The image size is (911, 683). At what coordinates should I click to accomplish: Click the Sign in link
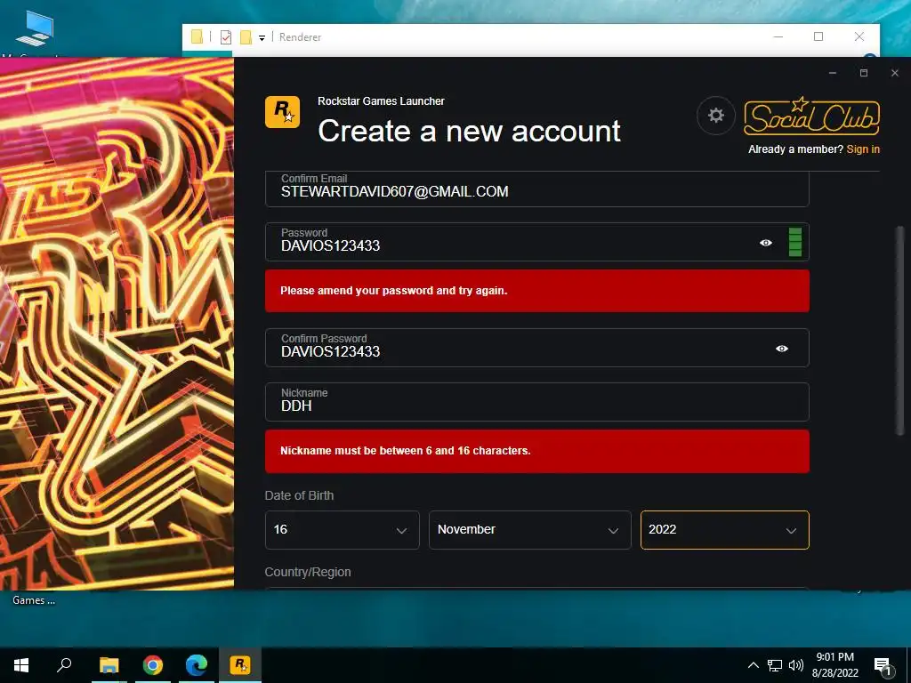click(863, 149)
